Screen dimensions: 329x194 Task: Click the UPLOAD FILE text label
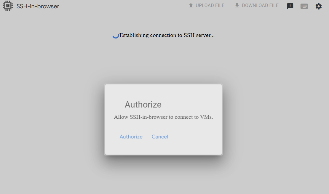click(x=210, y=5)
